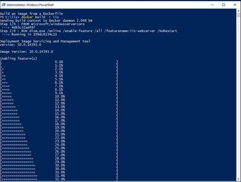
Task: Click the 'Image Version: 10.0.14393.0' line
Action: [x=27, y=51]
